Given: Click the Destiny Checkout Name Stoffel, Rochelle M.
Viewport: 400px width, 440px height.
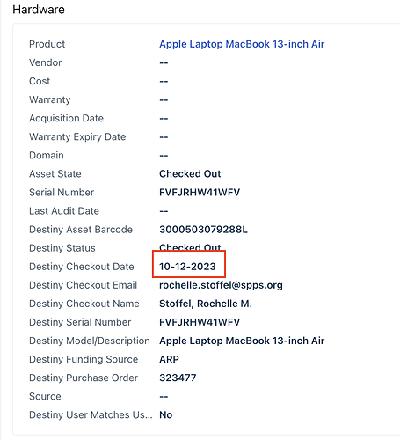Looking at the screenshot, I should pos(206,304).
